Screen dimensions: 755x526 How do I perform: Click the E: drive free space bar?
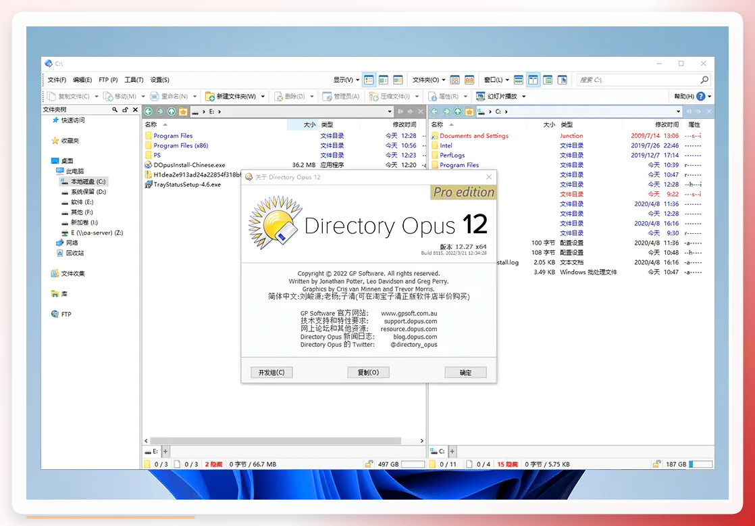pos(413,464)
